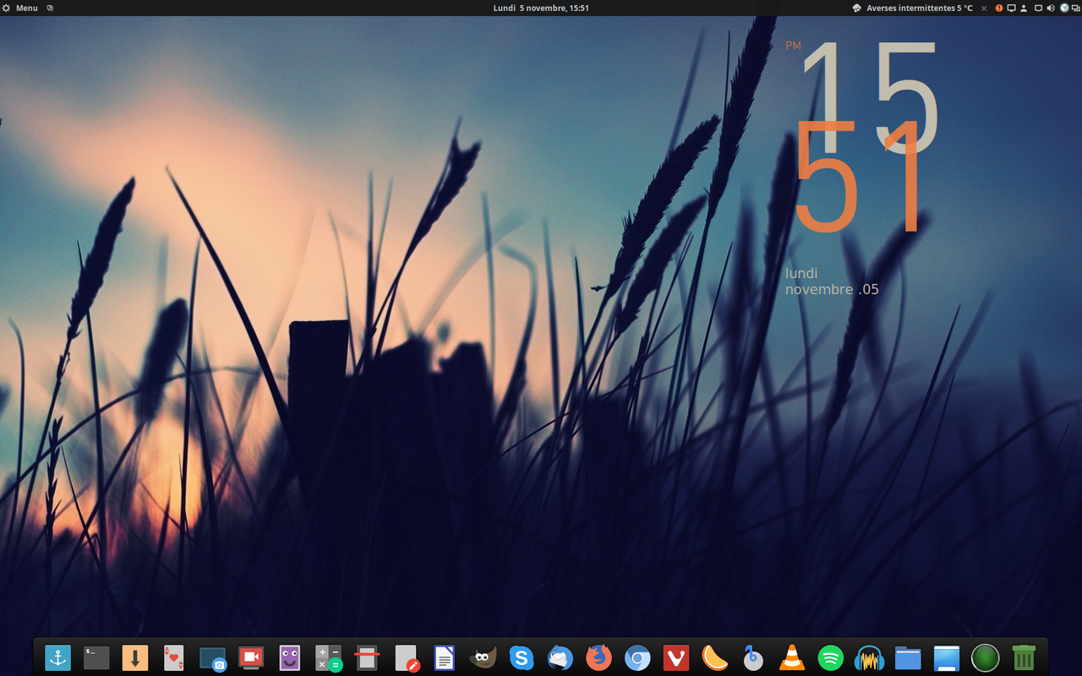This screenshot has width=1082, height=676.
Task: Open the user account tray icon
Action: pos(1024,8)
